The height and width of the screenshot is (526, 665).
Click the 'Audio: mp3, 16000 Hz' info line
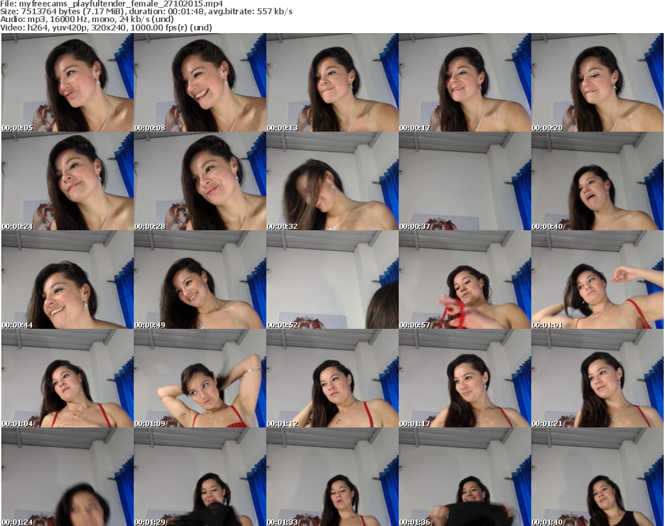(87, 19)
